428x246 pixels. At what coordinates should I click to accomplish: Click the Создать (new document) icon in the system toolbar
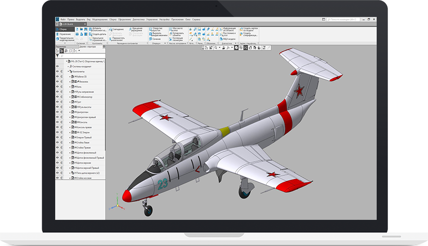pos(77,29)
